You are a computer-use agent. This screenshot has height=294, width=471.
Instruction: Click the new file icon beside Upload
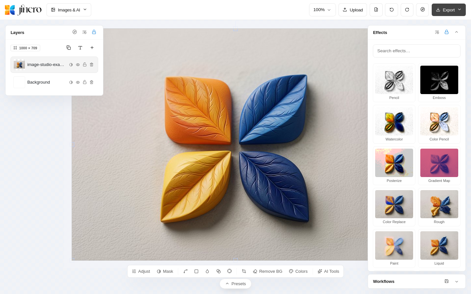click(376, 10)
